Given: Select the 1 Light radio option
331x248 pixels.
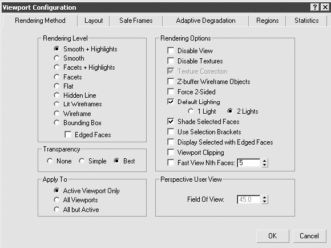Looking at the screenshot, I should tap(191, 111).
